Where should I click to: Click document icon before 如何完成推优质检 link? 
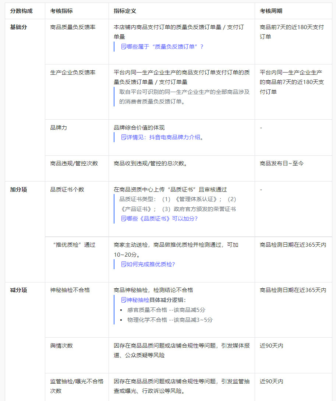point(124,264)
